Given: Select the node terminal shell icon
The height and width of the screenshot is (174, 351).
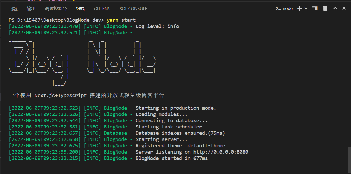Looking at the screenshot, I should 278,8.
